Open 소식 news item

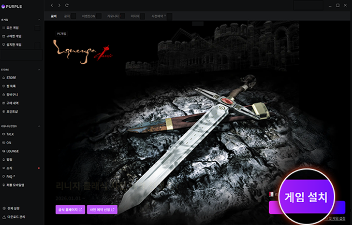7,168
